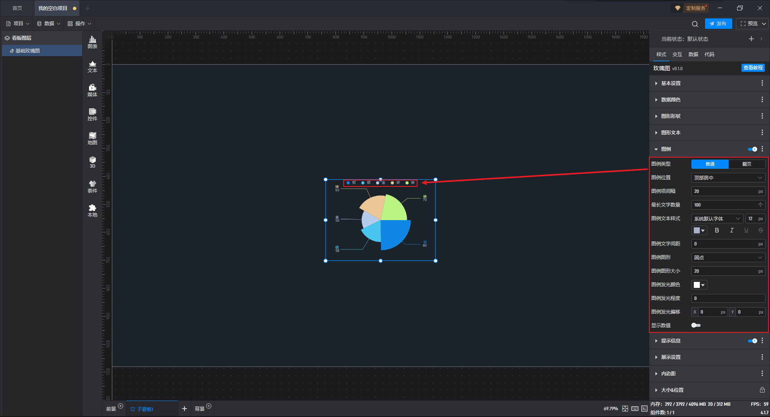The image size is (770, 417).
Task: Toggle bold for legend text
Action: pos(717,230)
